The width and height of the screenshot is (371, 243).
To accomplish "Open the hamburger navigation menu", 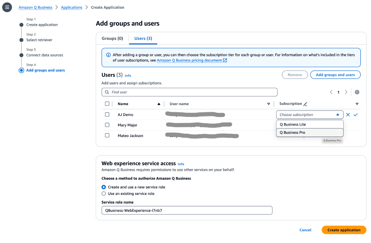I will pos(7,7).
